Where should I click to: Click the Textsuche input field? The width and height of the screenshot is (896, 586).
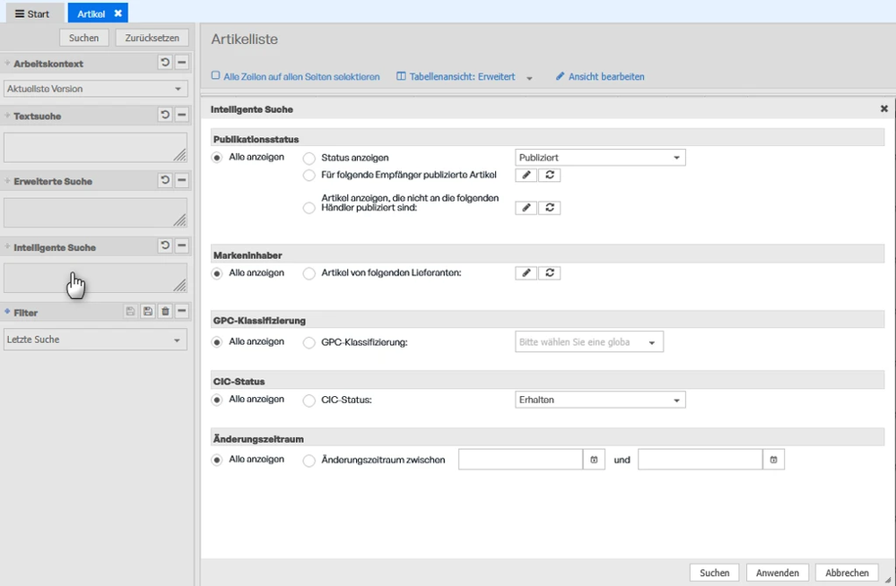tap(95, 147)
